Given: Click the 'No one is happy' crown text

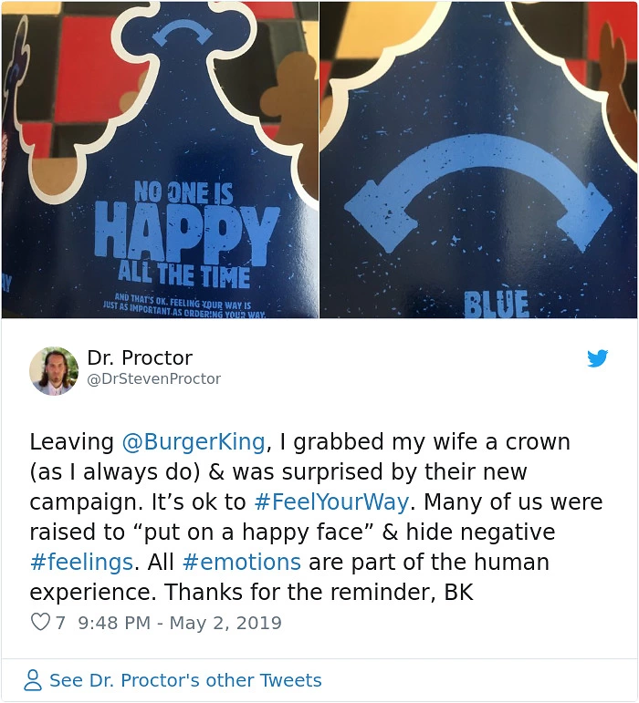Looking at the screenshot, I should 184,235.
